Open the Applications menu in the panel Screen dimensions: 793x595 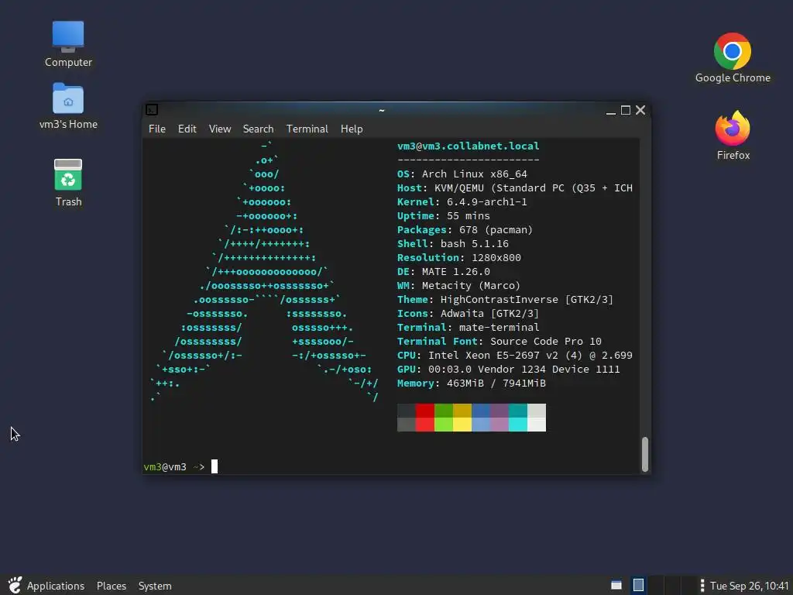56,586
